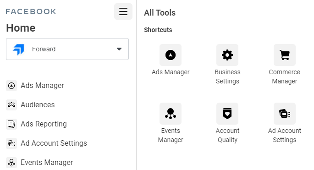The image size is (314, 170).
Task: Open Audiences from the sidebar label
Action: [x=38, y=105]
